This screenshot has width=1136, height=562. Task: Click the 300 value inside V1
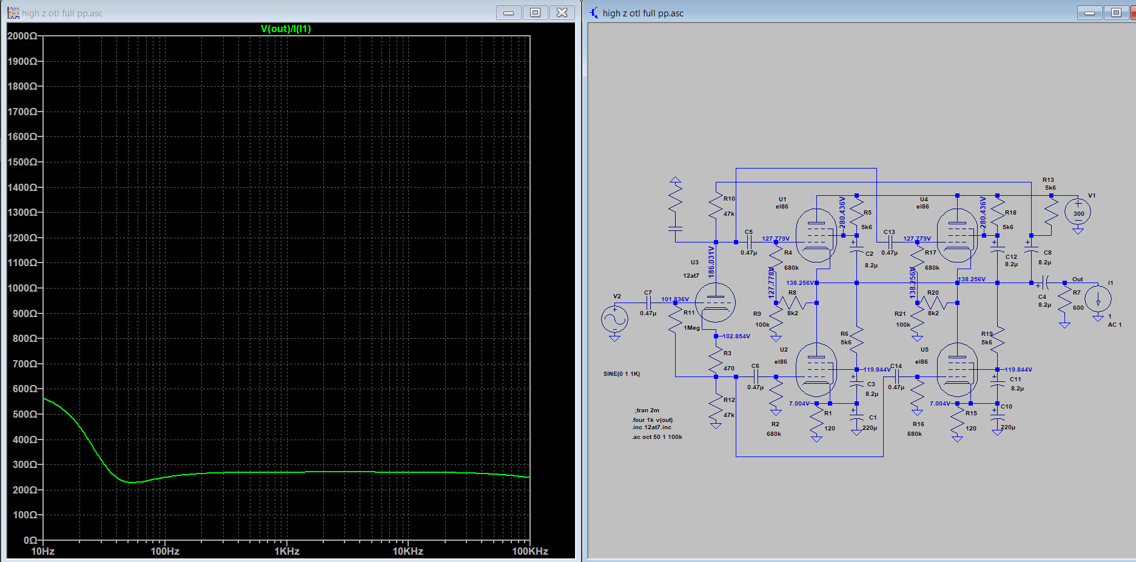point(1078,213)
